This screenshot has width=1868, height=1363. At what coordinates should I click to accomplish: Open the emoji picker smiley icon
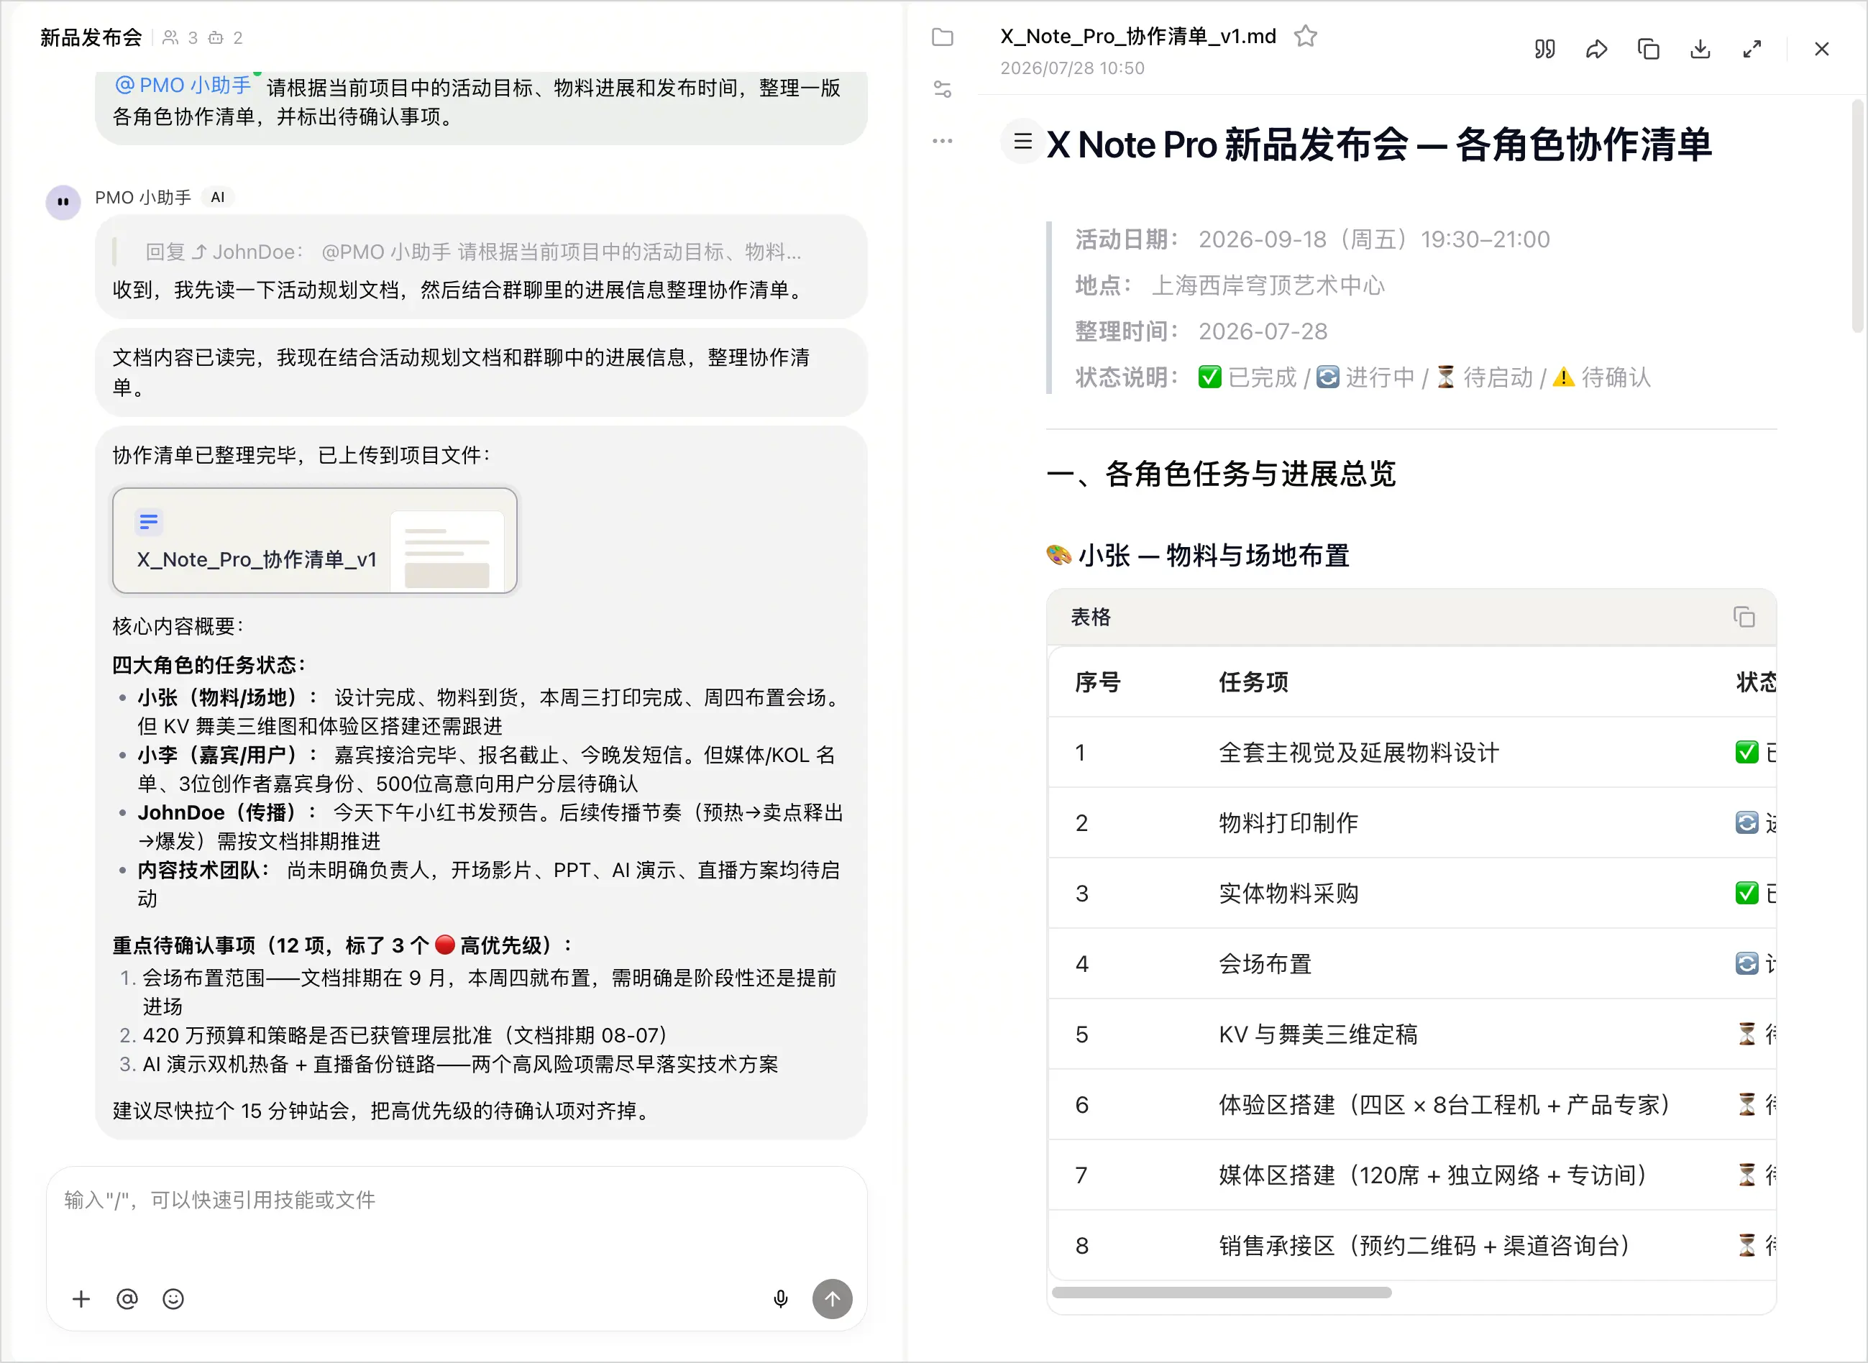[x=173, y=1300]
